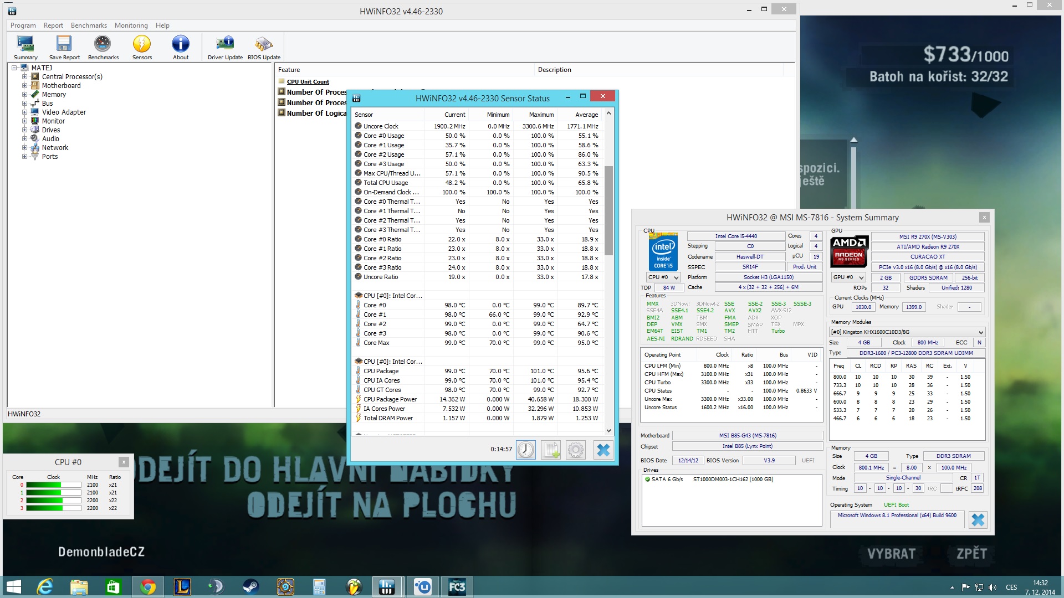Select the CPU Package Power sensor row
This screenshot has height=598, width=1064.
478,399
